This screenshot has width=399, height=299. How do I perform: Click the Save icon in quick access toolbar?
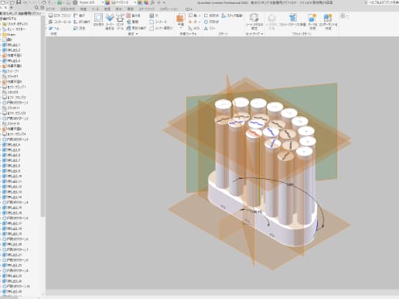click(19, 2)
